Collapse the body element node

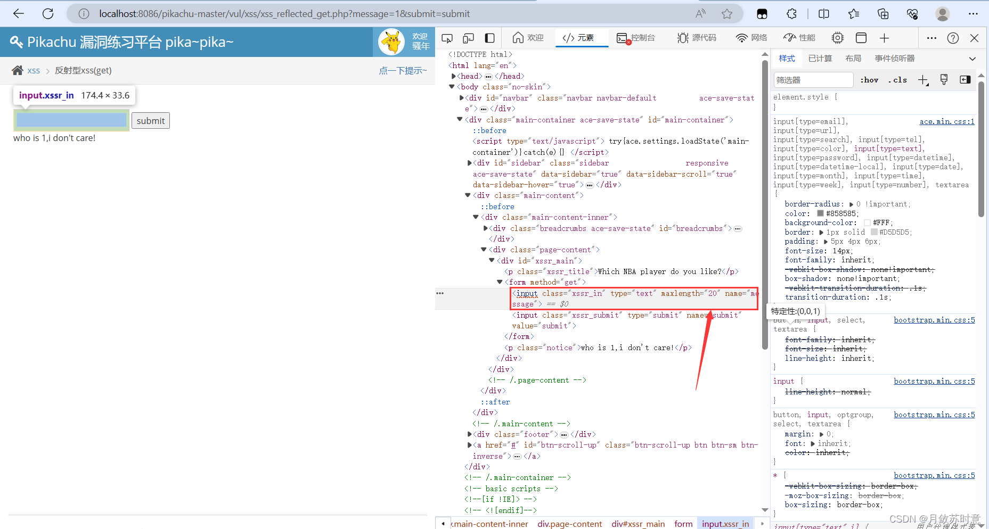point(452,87)
